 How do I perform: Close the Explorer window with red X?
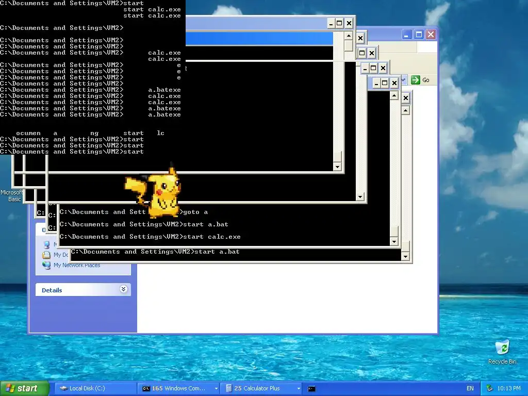click(431, 35)
